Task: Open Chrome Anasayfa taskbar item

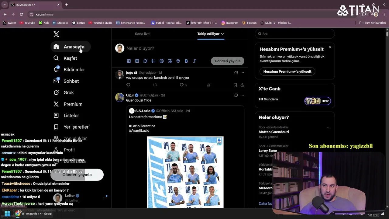Action: point(33,214)
